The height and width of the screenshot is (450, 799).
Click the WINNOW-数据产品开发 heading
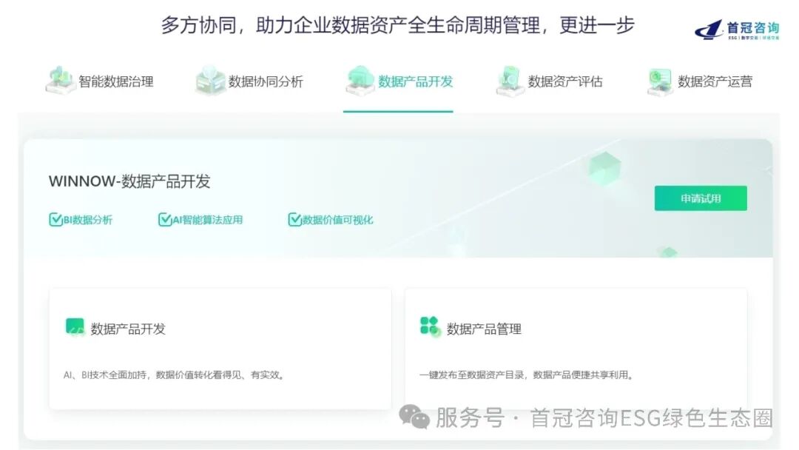coord(129,181)
